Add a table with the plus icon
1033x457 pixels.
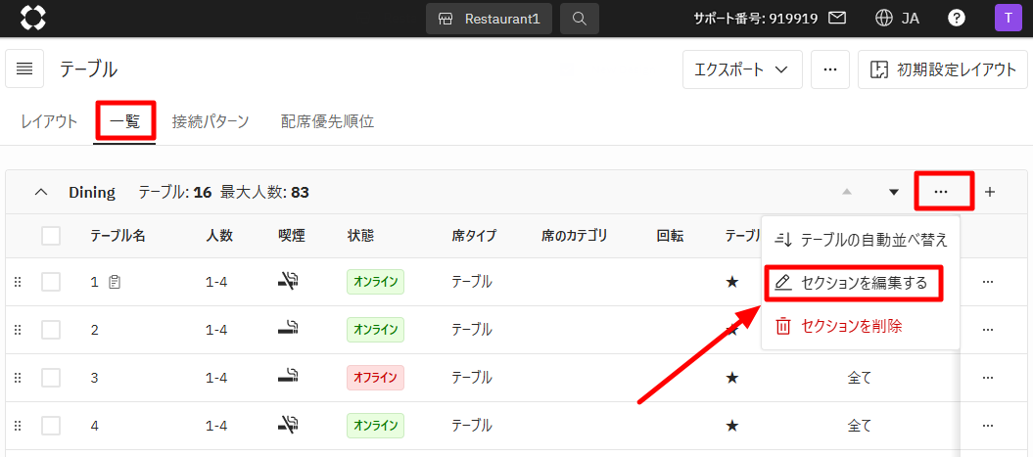coord(989,192)
